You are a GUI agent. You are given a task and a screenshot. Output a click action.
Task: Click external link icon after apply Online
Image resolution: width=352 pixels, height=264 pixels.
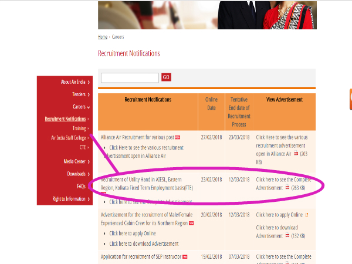tap(307, 215)
